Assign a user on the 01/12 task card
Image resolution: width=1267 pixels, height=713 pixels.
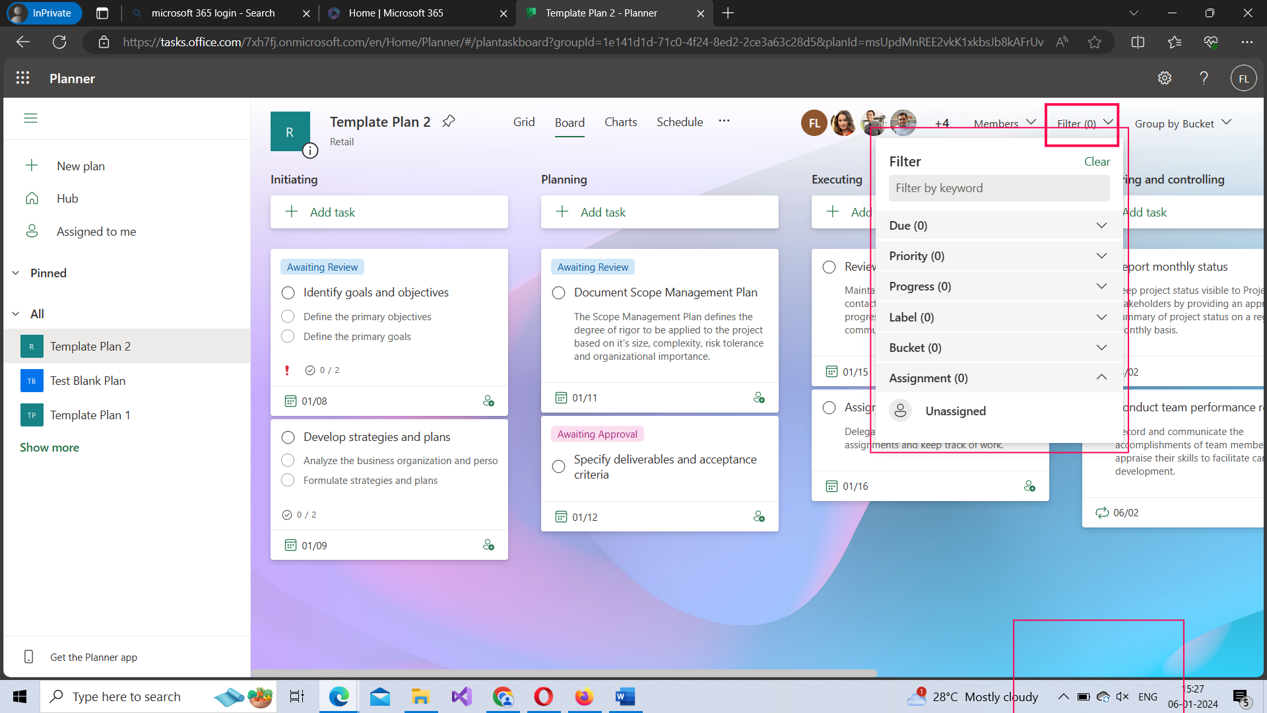(759, 516)
